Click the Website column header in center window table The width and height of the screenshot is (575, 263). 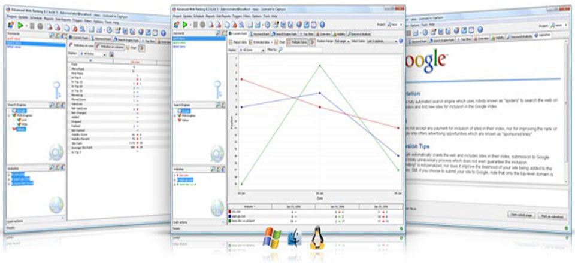coord(249,207)
